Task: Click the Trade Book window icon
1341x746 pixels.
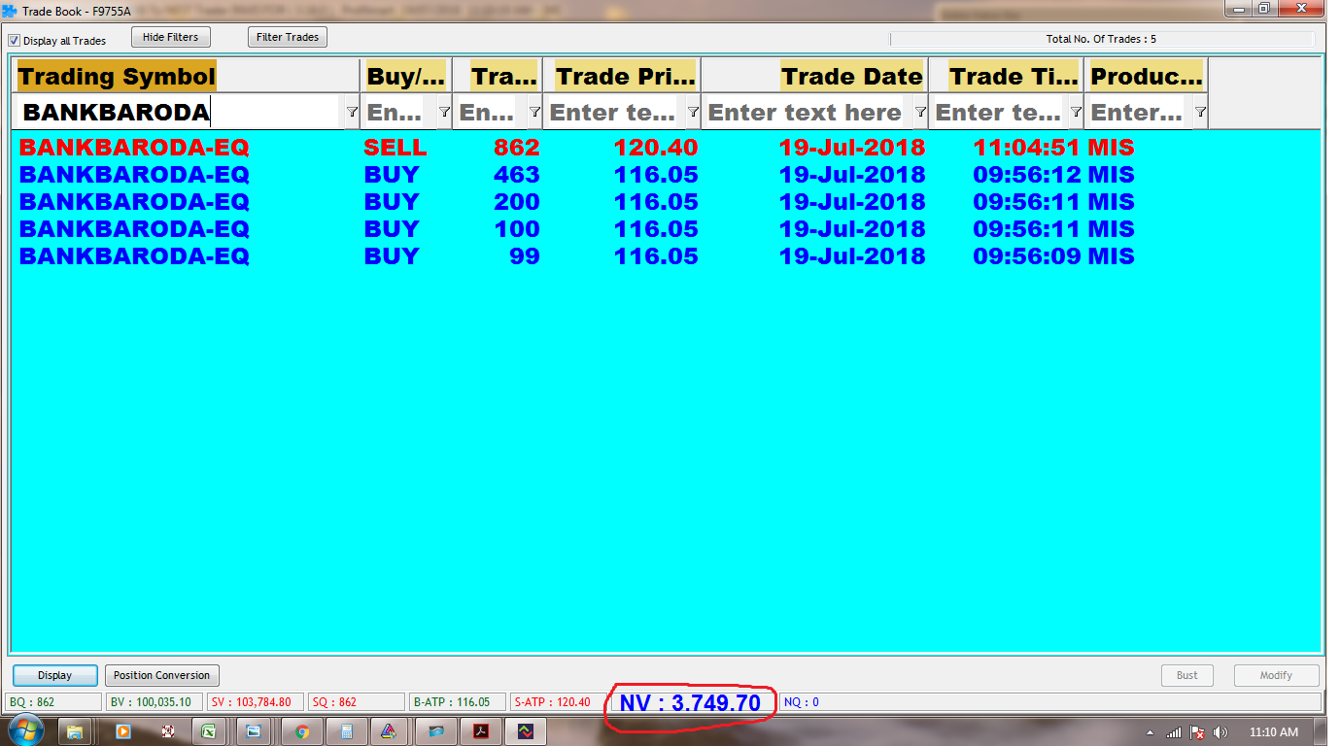Action: coord(10,11)
